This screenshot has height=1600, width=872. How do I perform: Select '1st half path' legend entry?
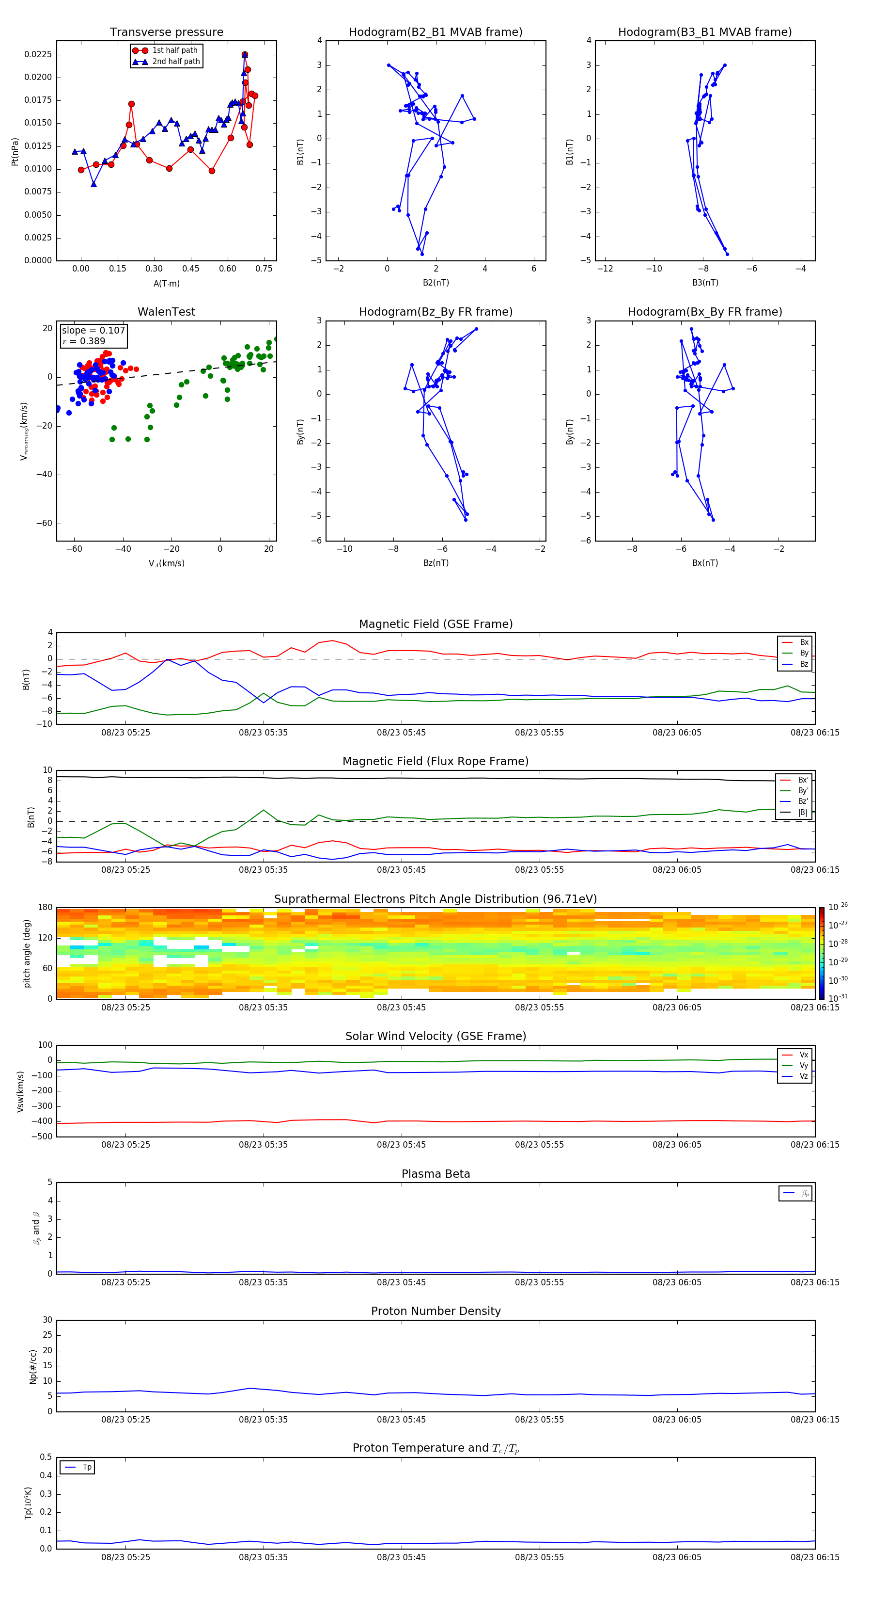tap(166, 50)
